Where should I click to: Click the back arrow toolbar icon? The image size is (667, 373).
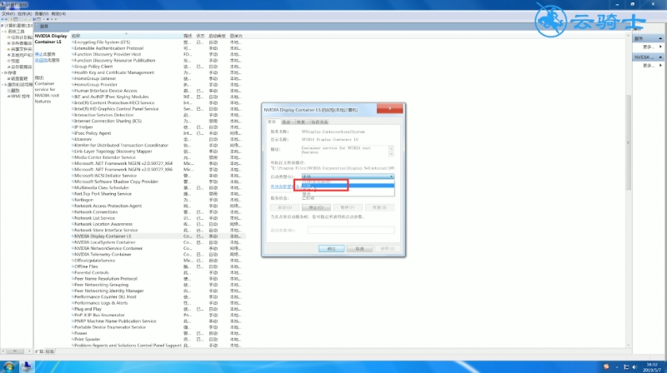click(x=3, y=19)
